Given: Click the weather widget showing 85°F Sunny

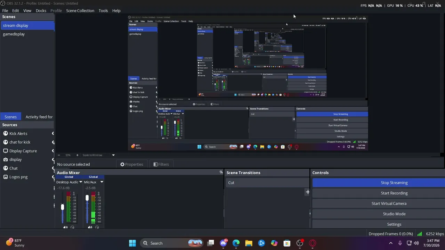Looking at the screenshot, I should [15, 243].
